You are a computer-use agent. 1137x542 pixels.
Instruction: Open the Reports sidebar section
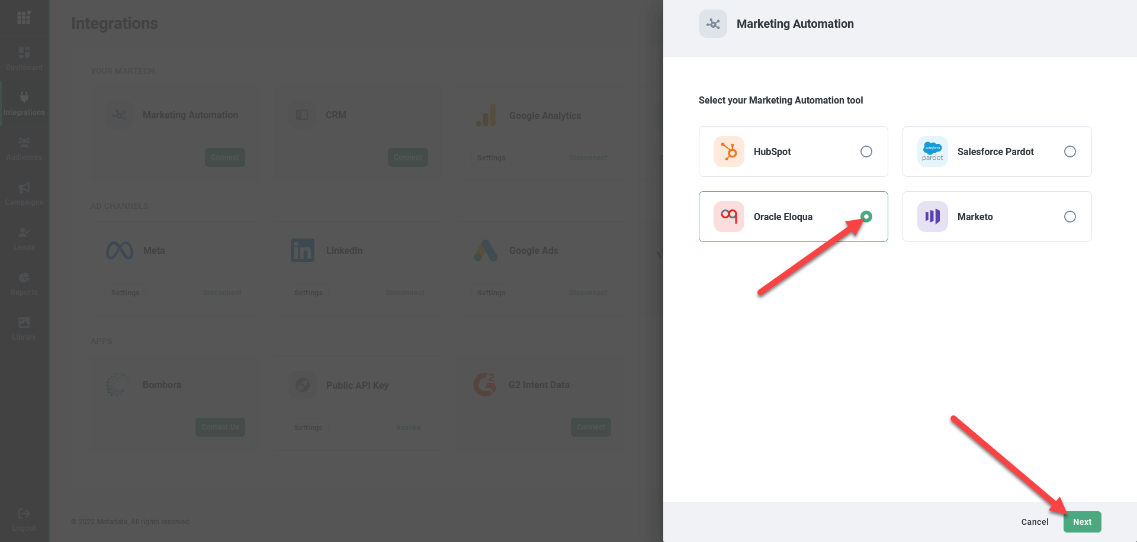[x=24, y=283]
